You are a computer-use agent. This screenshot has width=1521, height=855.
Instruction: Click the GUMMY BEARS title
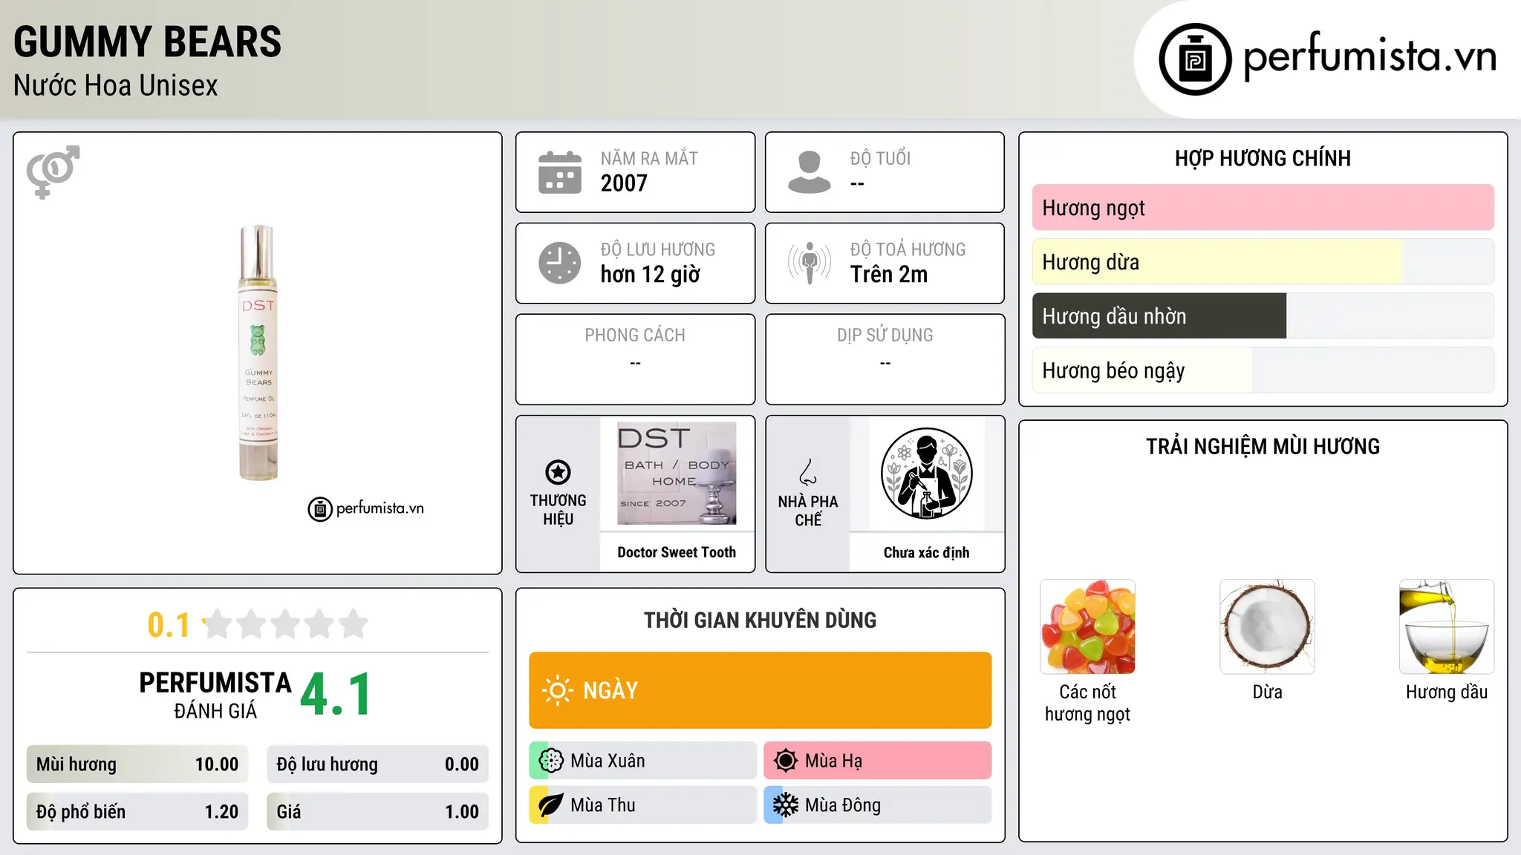coord(148,42)
